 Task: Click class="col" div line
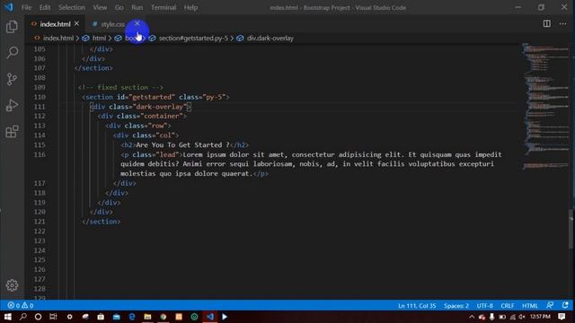[146, 135]
